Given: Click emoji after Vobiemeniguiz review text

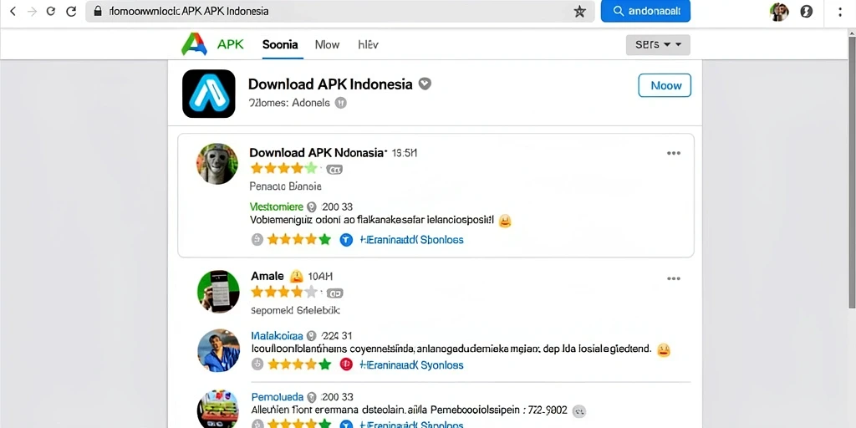Looking at the screenshot, I should point(505,221).
